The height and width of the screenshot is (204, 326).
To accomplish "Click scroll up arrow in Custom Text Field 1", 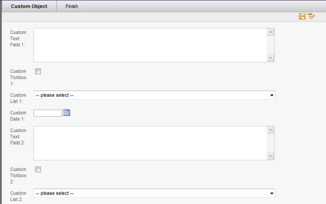I will (x=271, y=32).
